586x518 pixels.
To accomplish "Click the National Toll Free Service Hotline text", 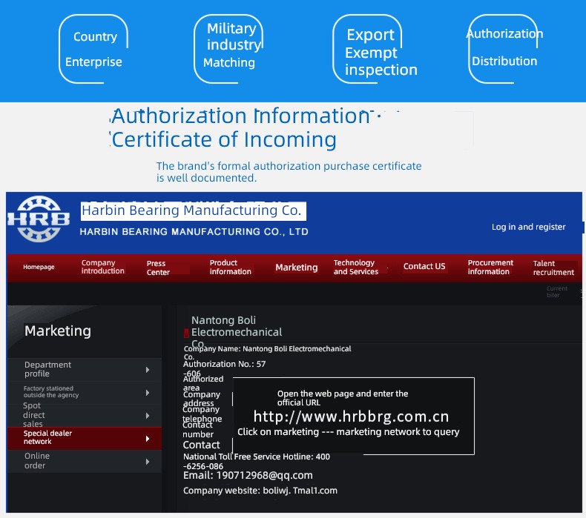I will pos(257,461).
